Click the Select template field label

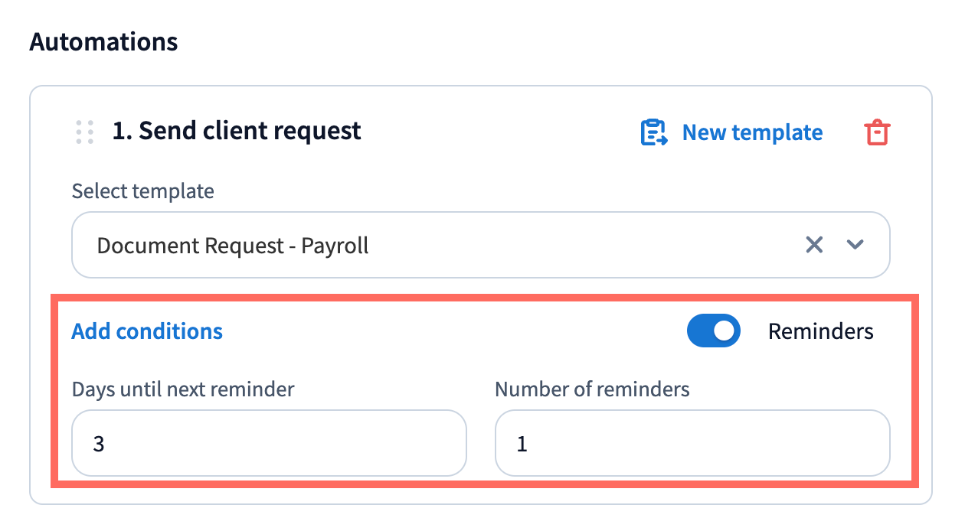click(142, 191)
